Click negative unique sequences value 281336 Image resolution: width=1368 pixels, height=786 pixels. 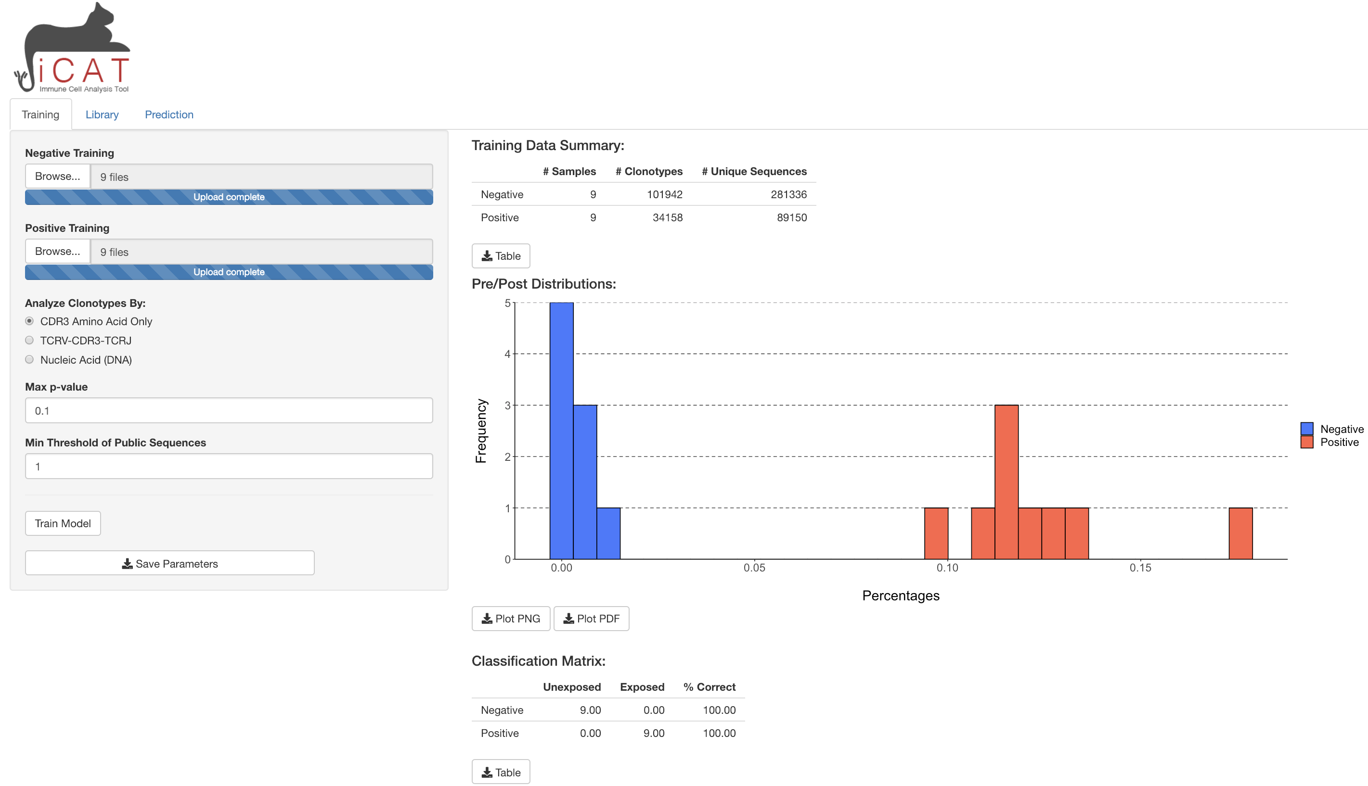click(x=788, y=194)
